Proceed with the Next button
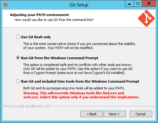Viewport: 158px width, 123px height. click(x=115, y=114)
